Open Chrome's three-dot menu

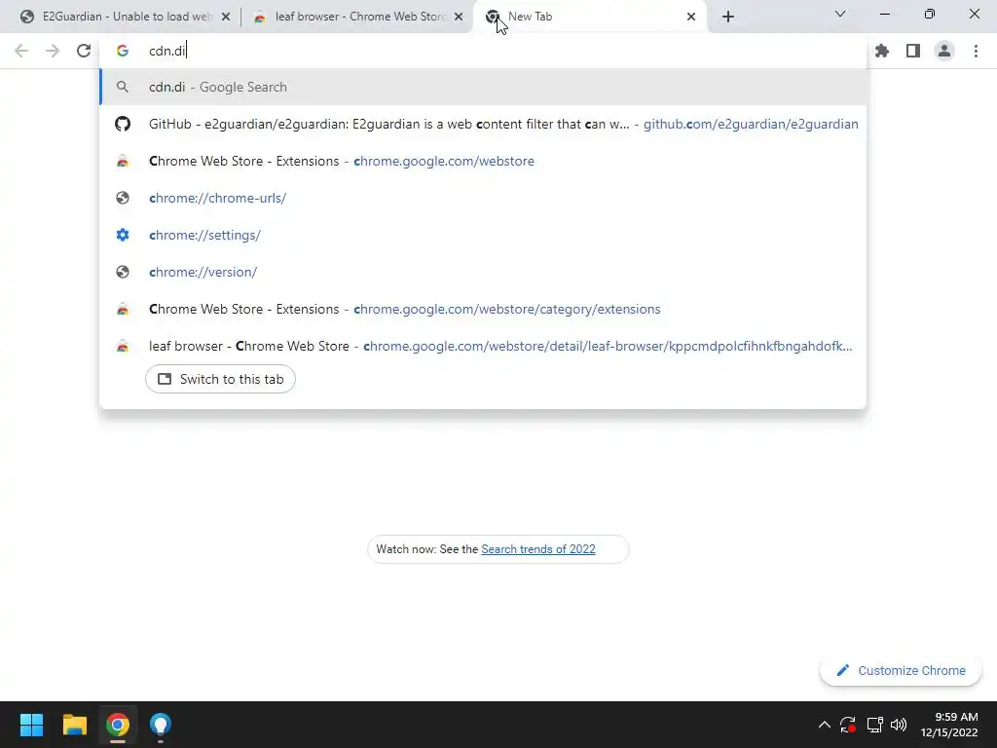[x=976, y=51]
